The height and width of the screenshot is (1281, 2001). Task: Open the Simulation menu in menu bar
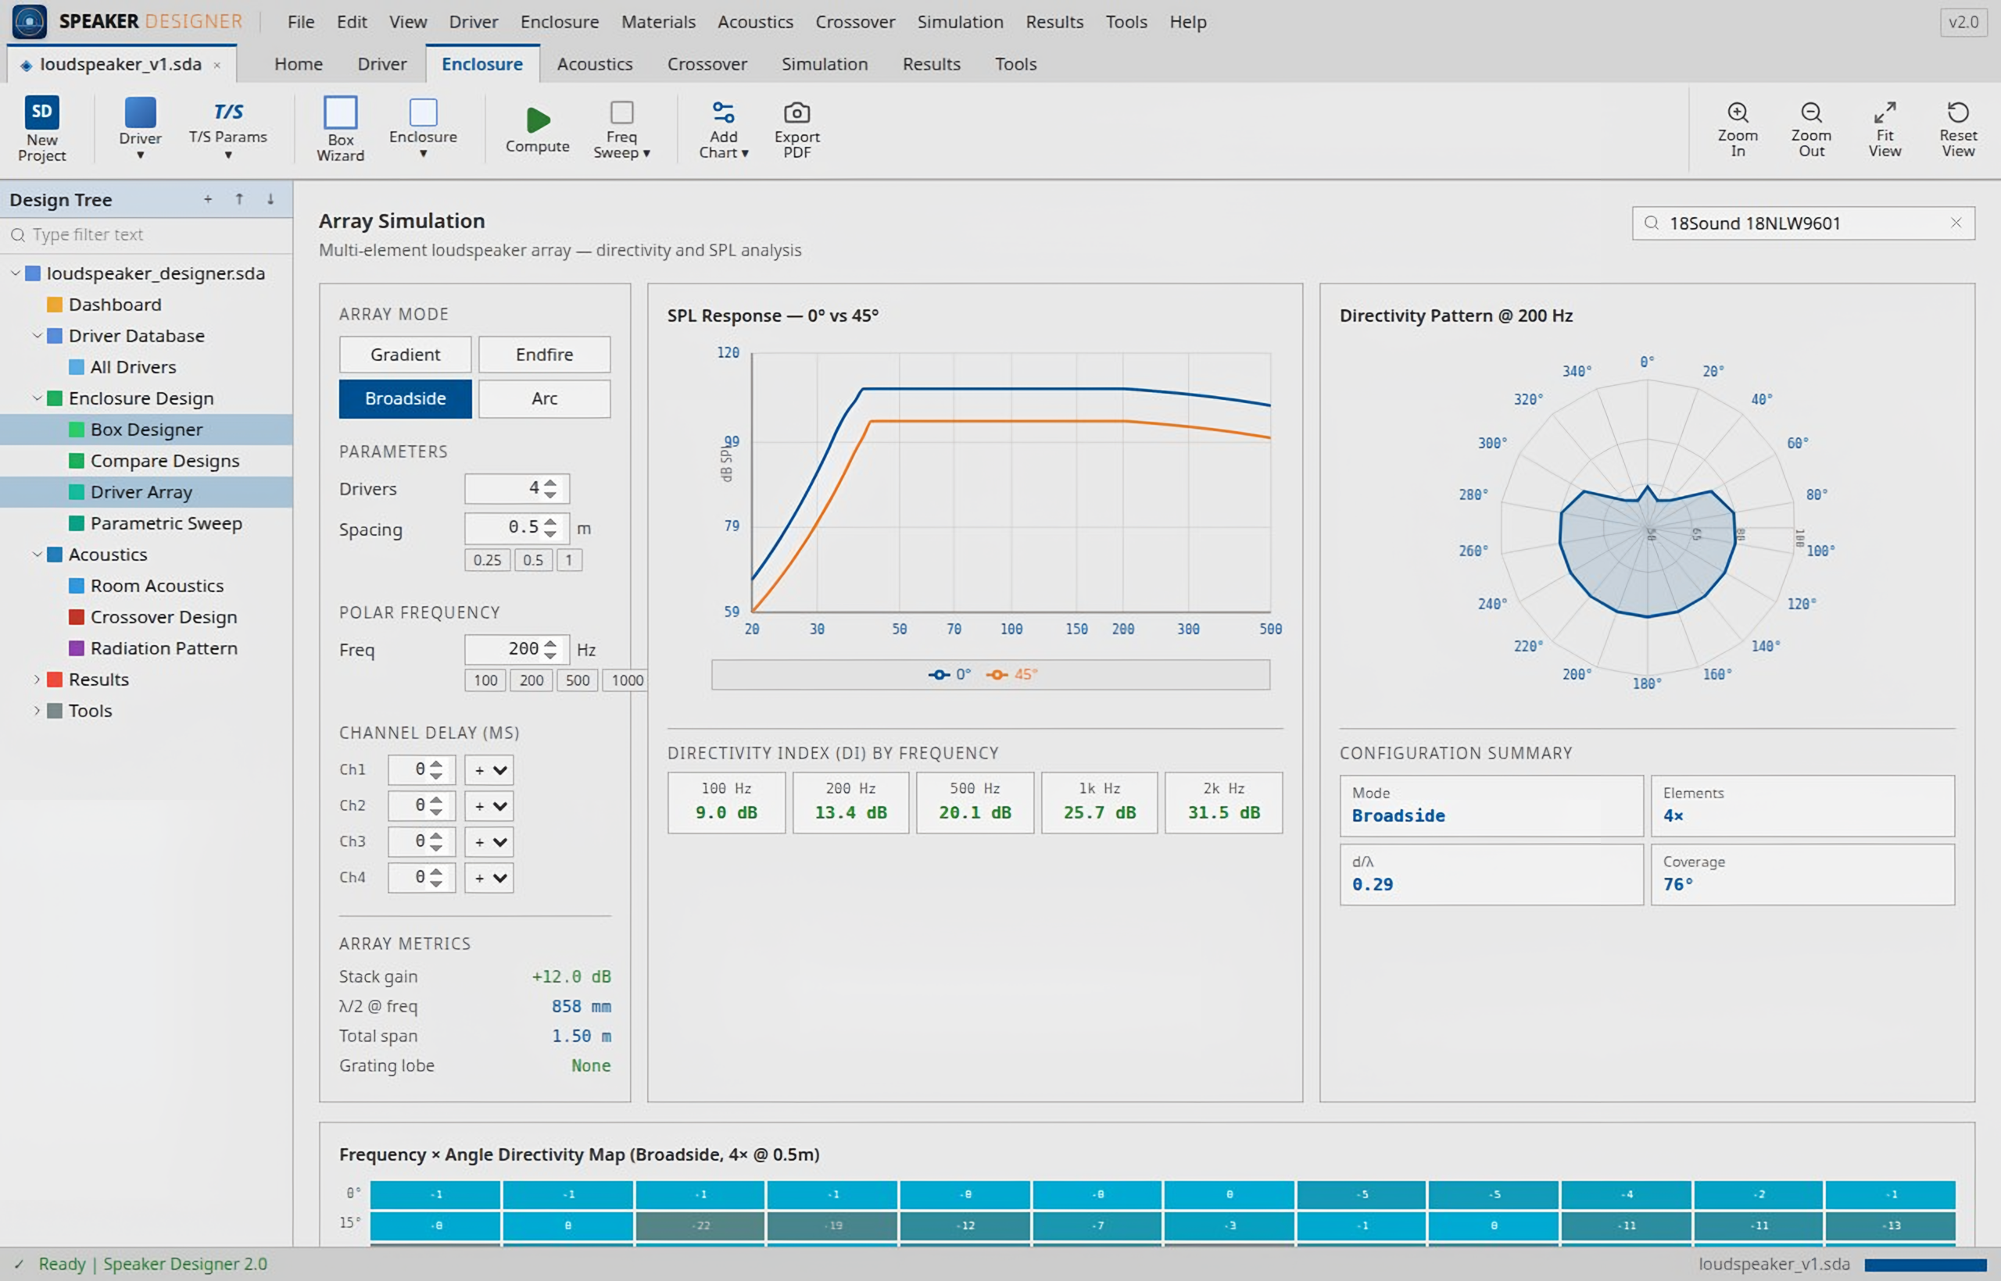click(x=960, y=22)
